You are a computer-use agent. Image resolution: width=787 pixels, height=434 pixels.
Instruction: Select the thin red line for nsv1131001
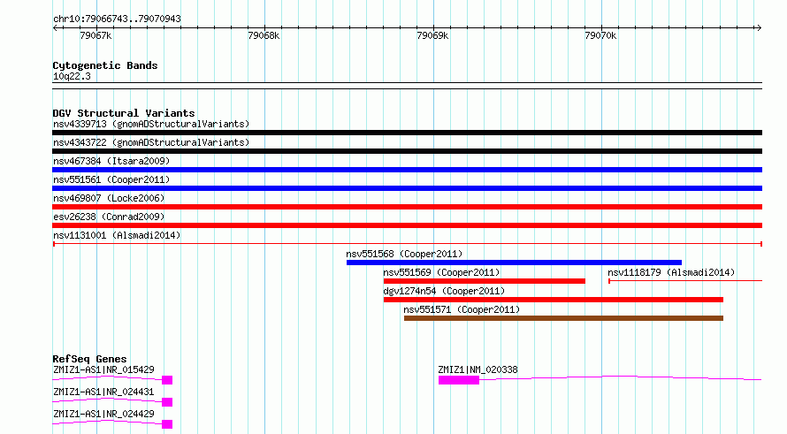[407, 244]
